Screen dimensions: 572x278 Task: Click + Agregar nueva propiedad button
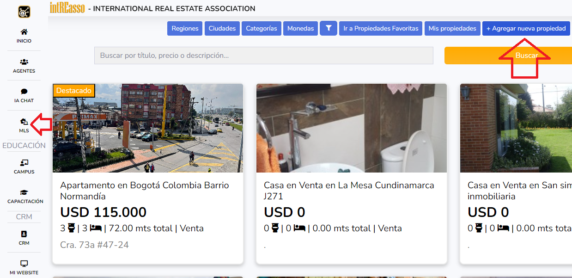click(526, 28)
